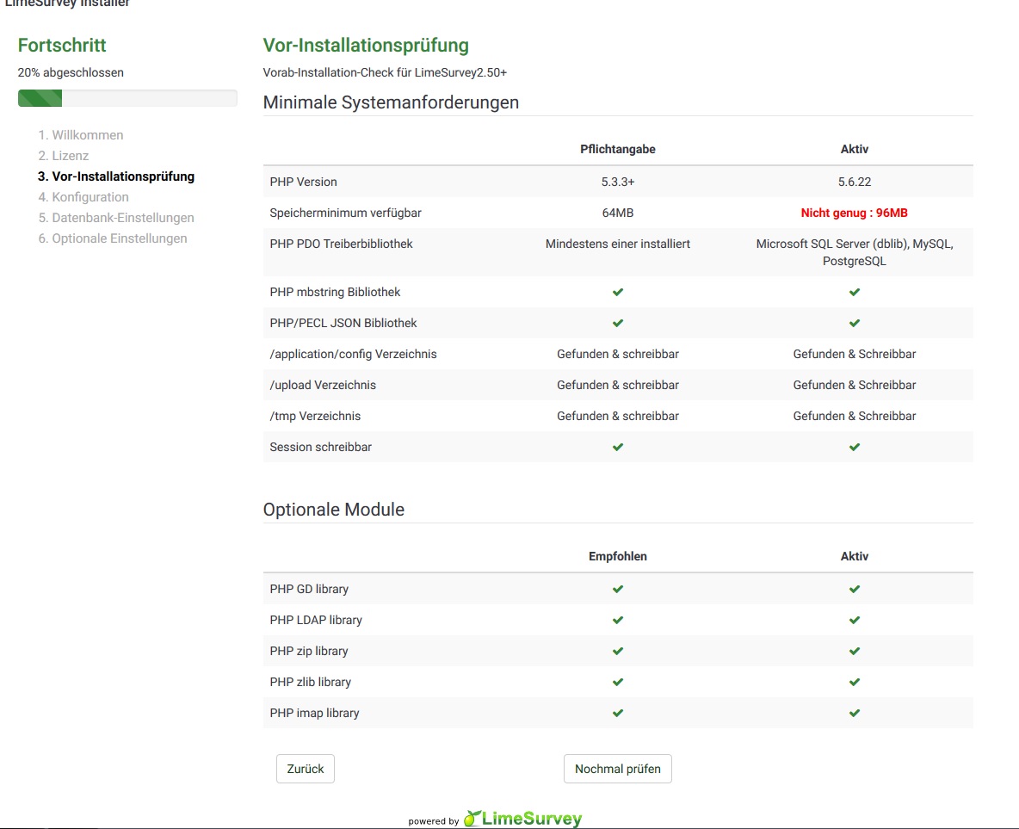Image resolution: width=1019 pixels, height=829 pixels.
Task: Click Empfohlen checkmark for PHP zlib library
Action: coord(617,682)
